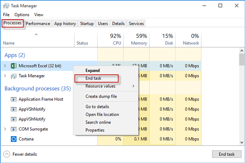Click the vertical scrollbar in process list

[x=241, y=96]
